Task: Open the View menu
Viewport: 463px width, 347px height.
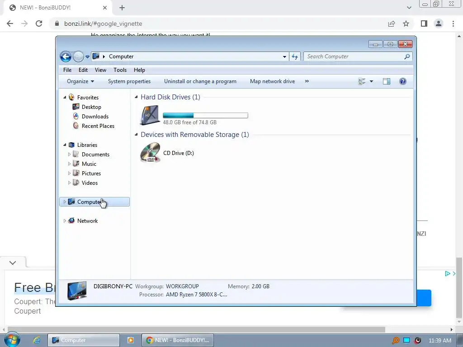Action: pos(100,70)
